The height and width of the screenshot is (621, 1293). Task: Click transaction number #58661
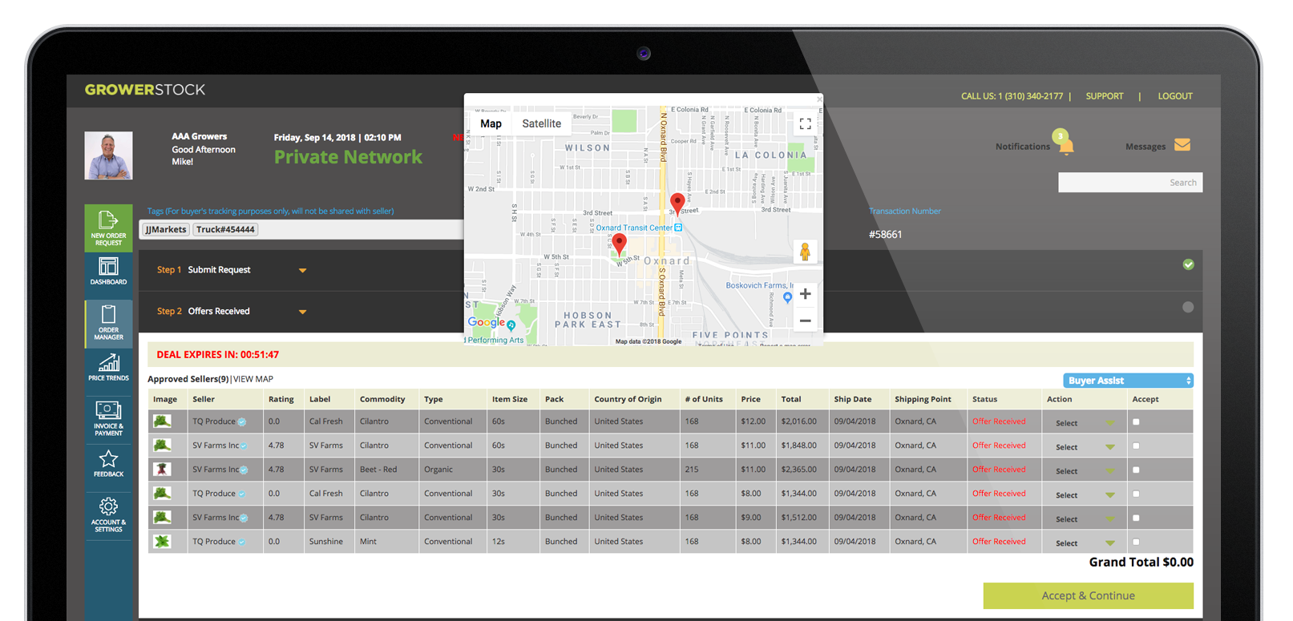click(885, 235)
